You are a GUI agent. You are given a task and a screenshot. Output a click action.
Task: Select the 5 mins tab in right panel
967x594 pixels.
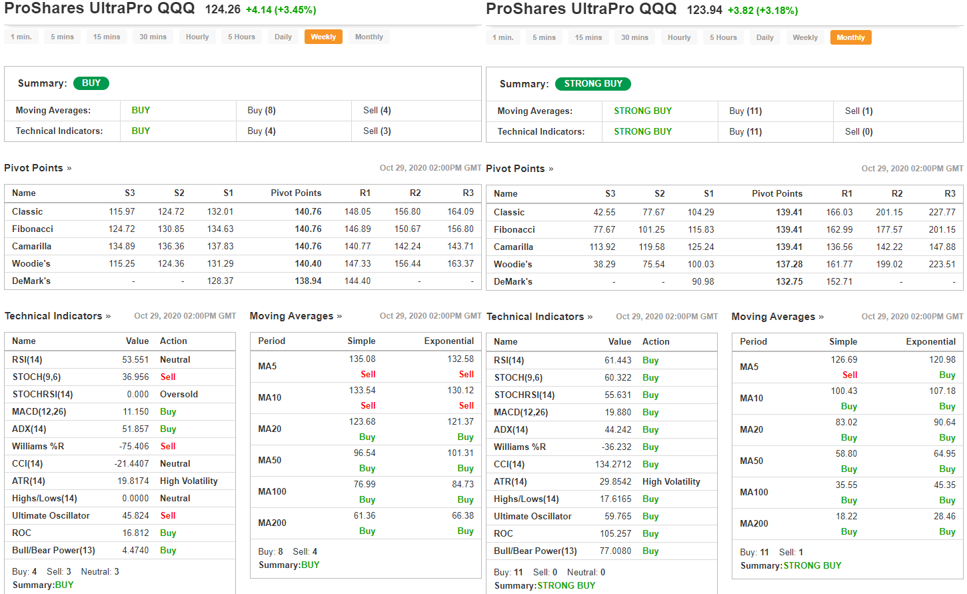click(544, 37)
